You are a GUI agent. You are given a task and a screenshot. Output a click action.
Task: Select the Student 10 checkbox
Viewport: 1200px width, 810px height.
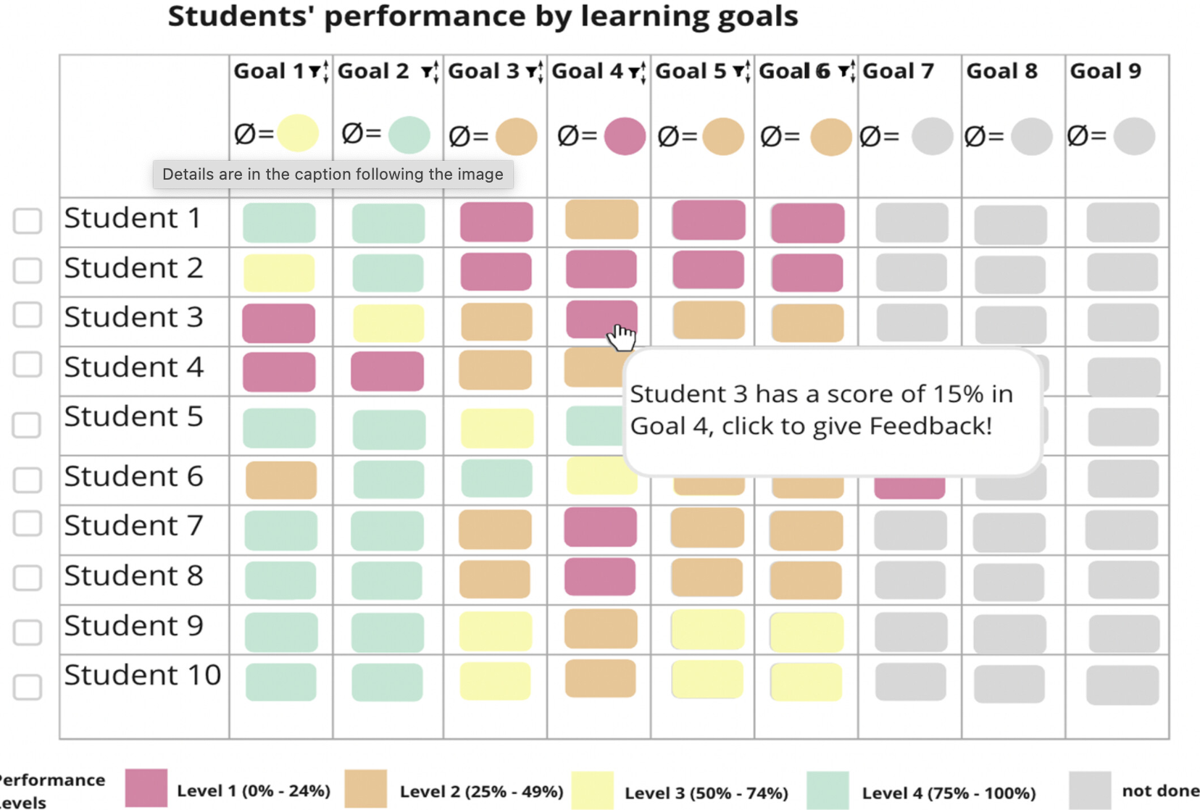pos(28,687)
